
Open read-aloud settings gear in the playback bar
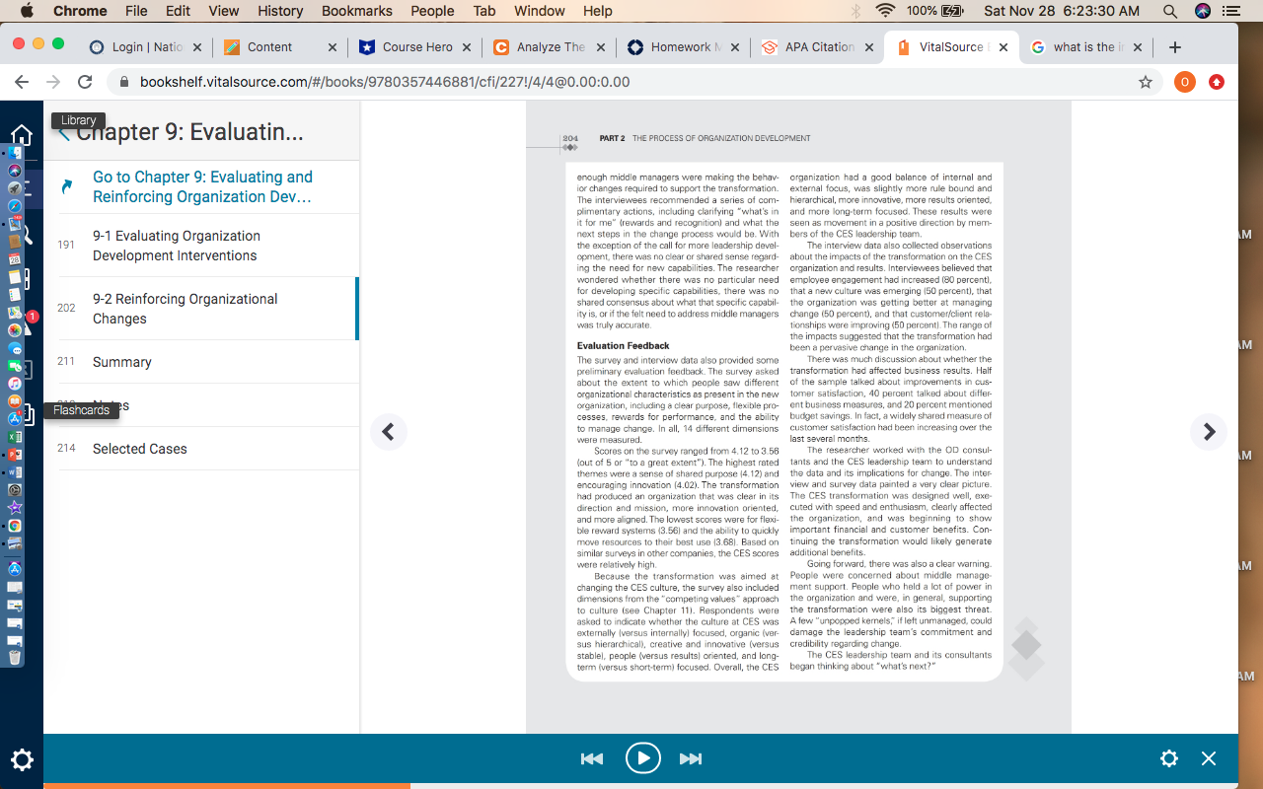(x=1169, y=758)
